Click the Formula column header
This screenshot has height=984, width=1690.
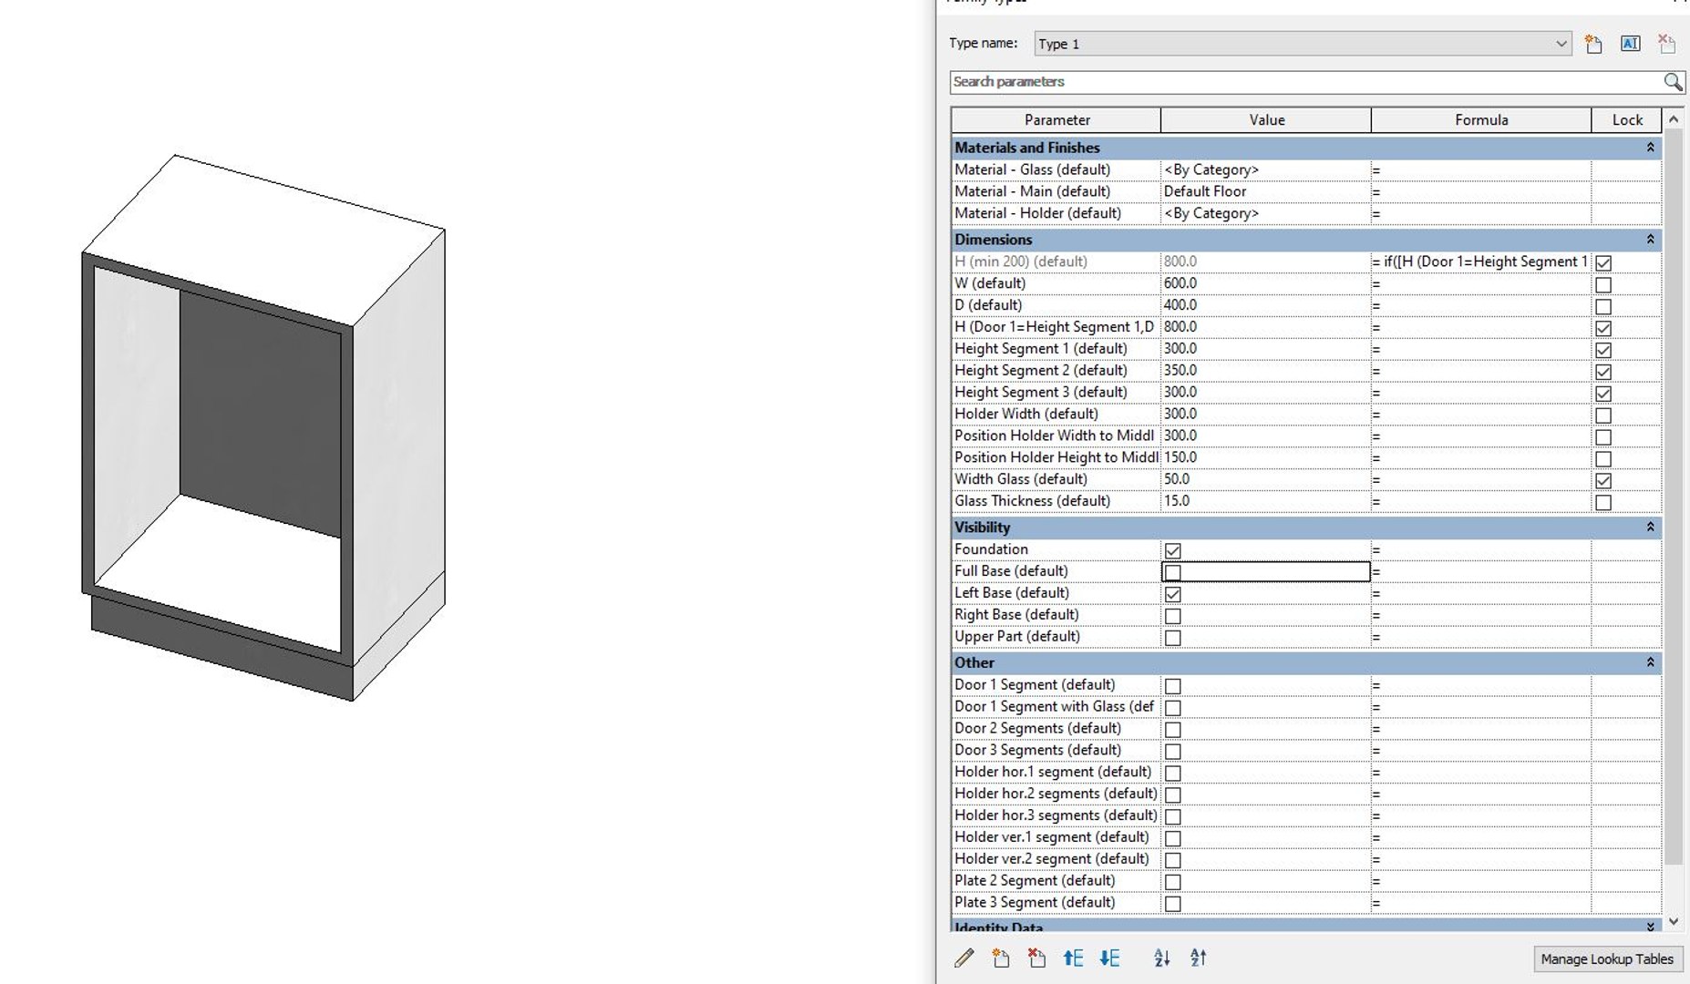pos(1481,119)
